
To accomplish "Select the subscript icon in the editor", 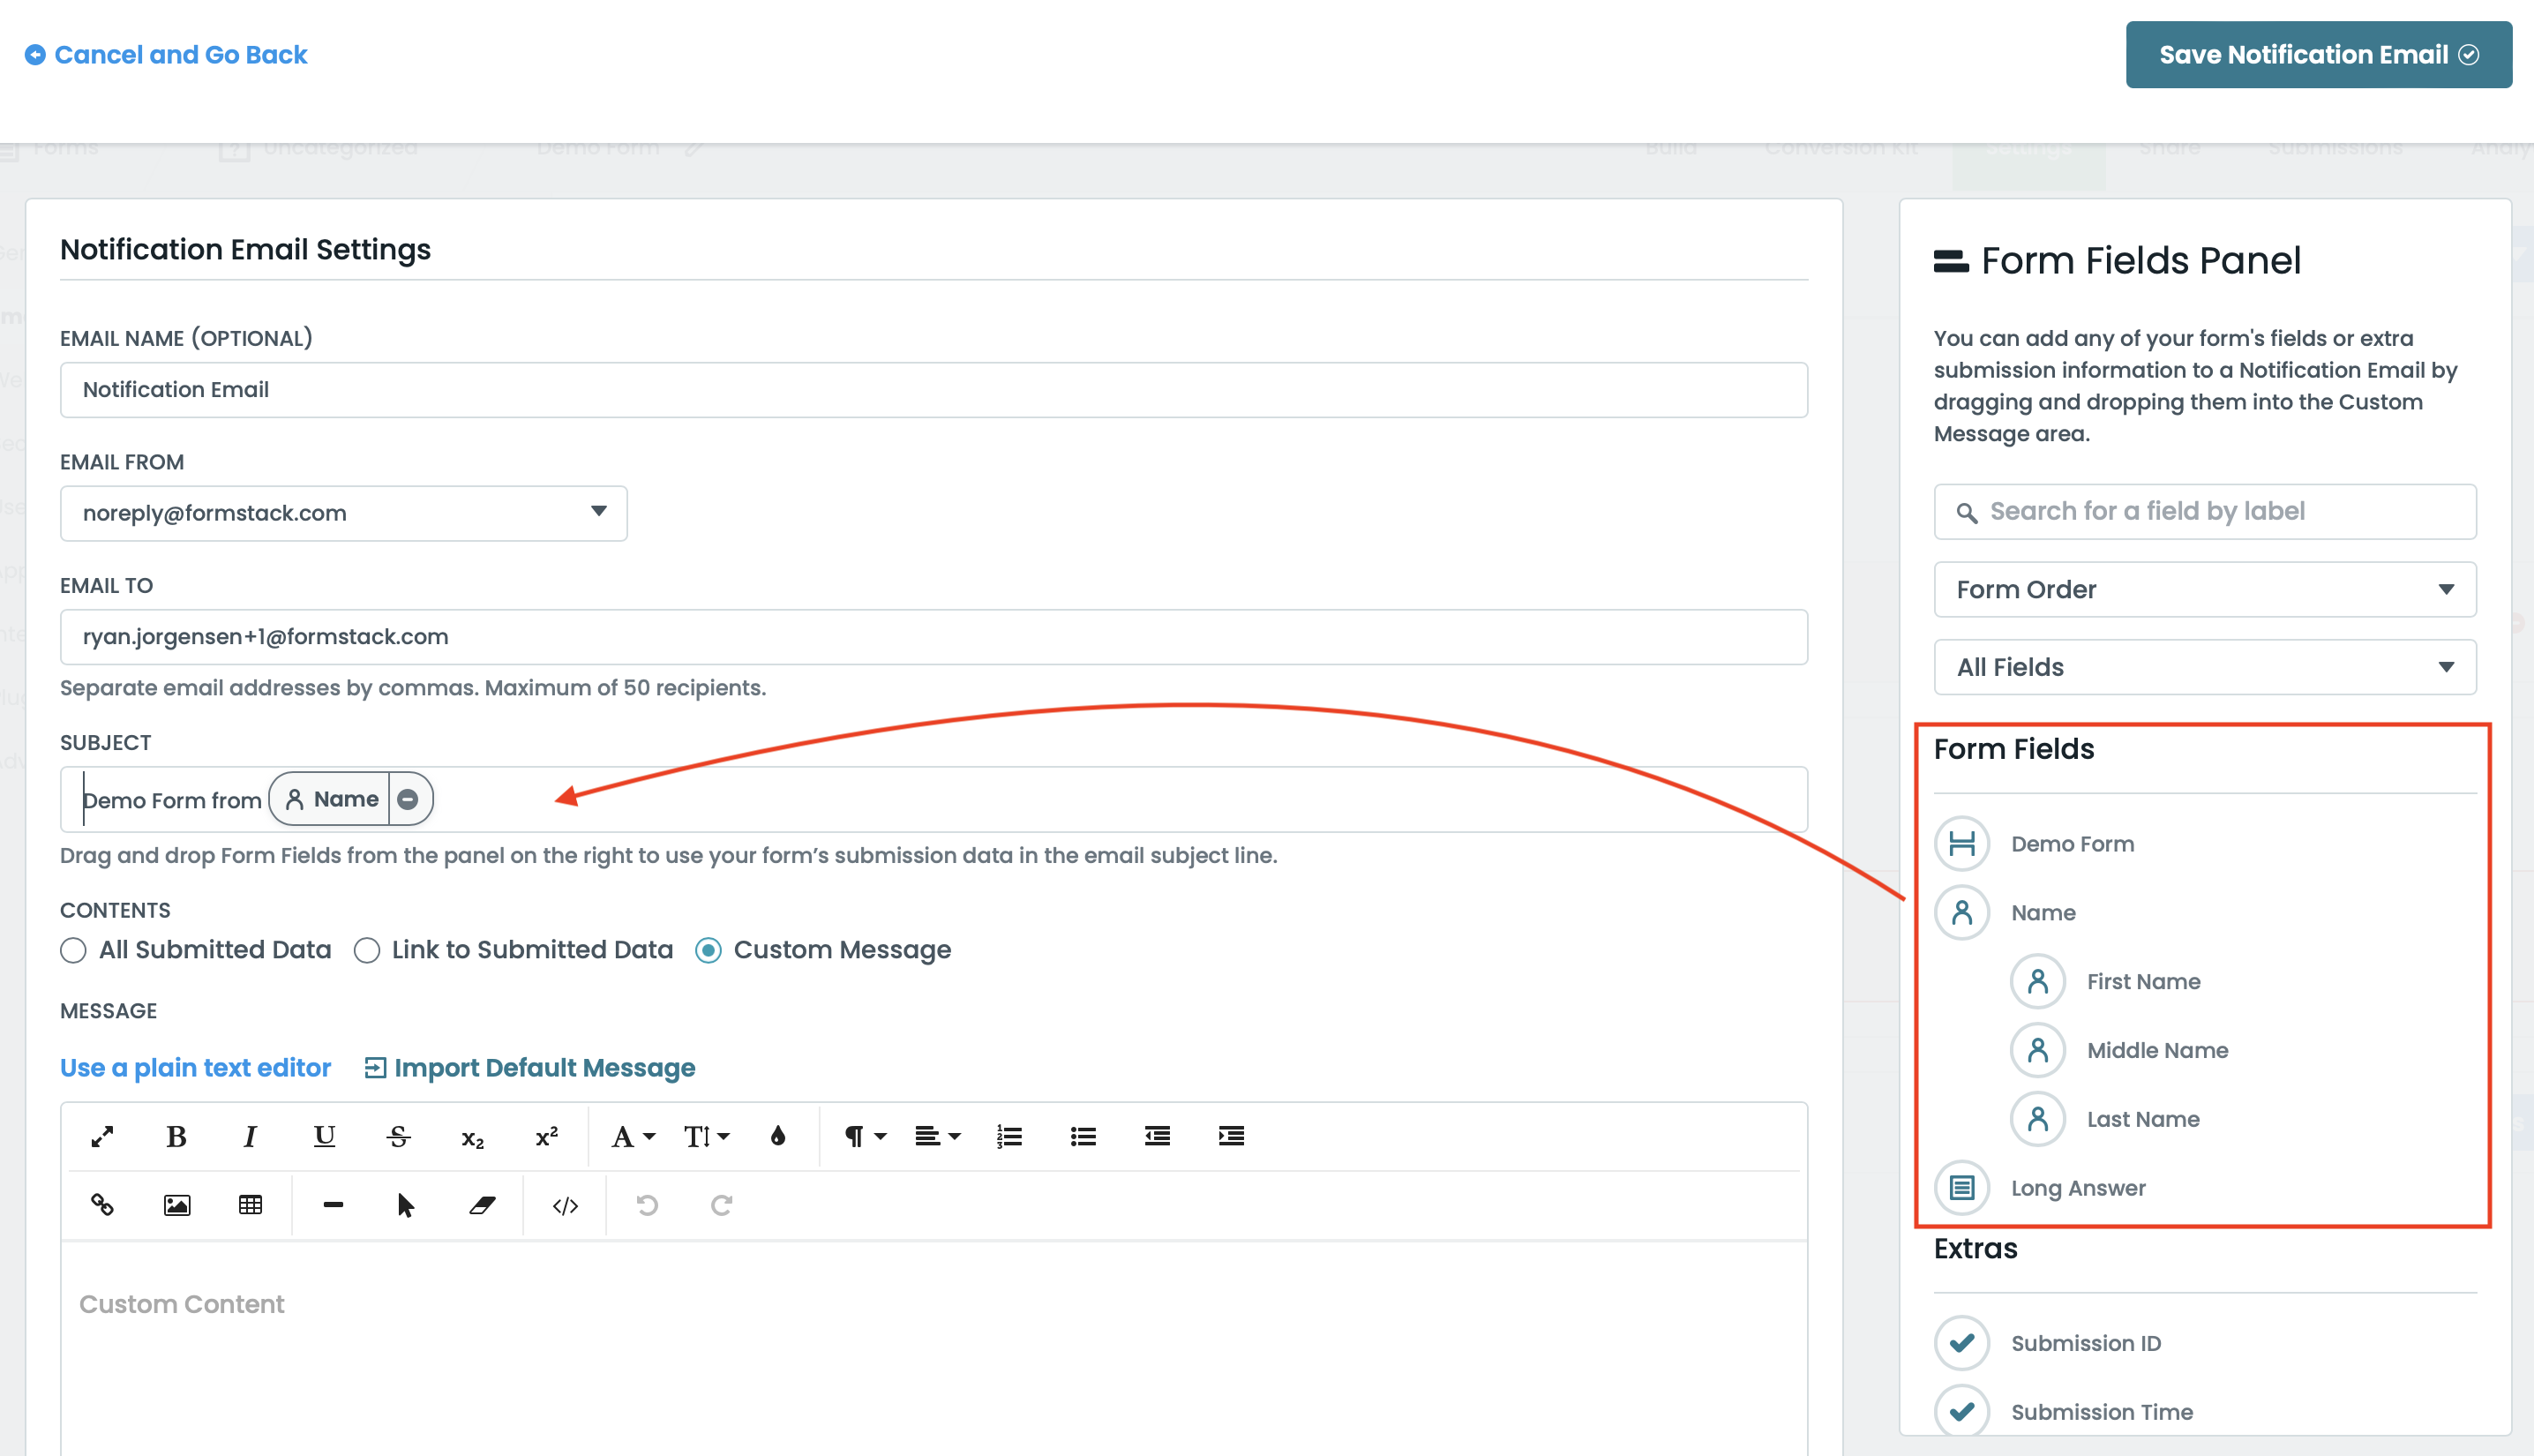I will (x=471, y=1136).
